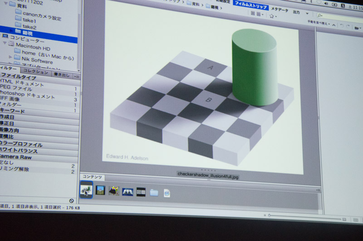Click the 資料 folder in the path bar
This screenshot has height=241, width=363.
pyautogui.click(x=193, y=4)
